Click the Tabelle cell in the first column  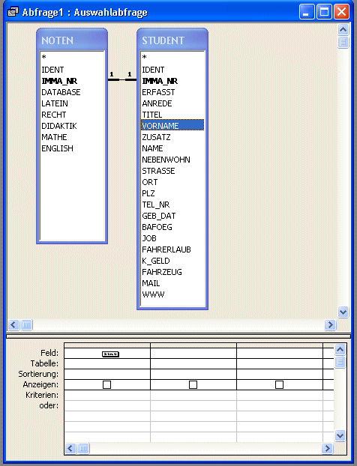pos(107,364)
